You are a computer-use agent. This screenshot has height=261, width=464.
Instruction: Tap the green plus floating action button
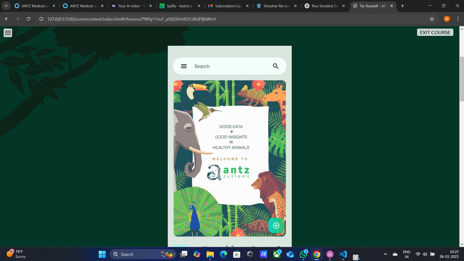pos(276,226)
